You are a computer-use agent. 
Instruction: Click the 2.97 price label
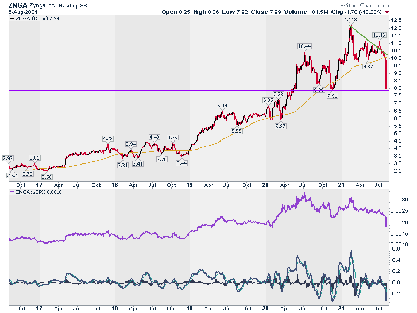7,158
